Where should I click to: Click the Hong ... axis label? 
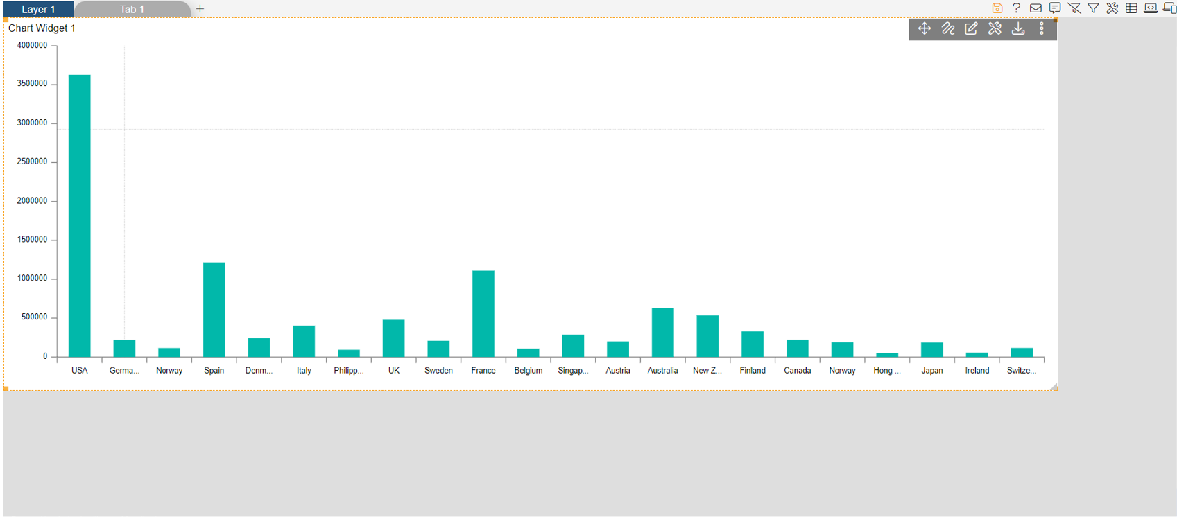(887, 371)
